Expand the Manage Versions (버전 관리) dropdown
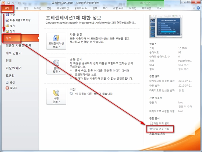 click(56, 96)
